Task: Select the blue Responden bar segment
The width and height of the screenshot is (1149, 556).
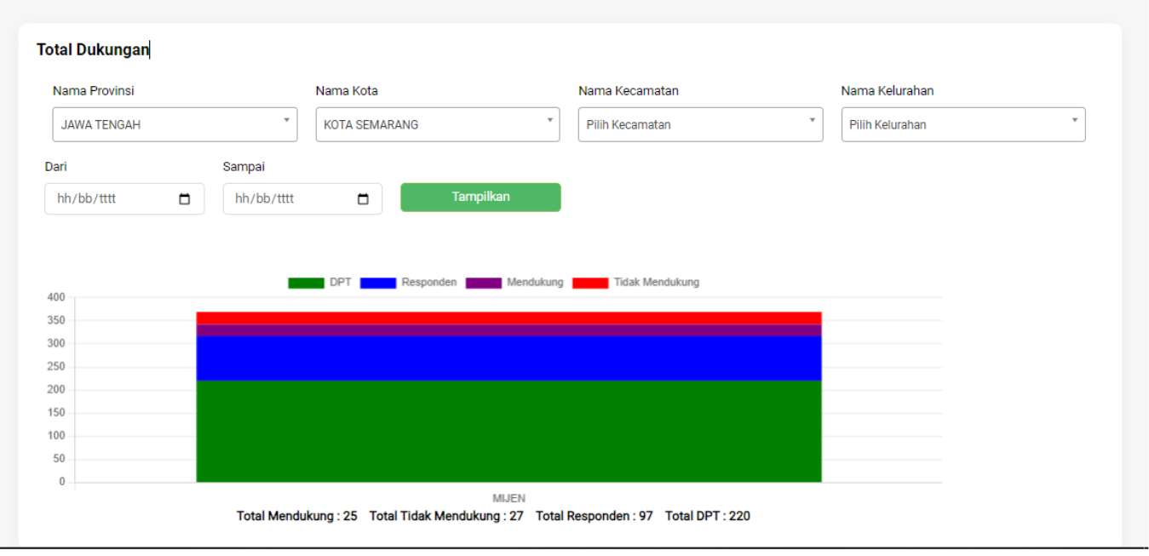Action: (508, 358)
